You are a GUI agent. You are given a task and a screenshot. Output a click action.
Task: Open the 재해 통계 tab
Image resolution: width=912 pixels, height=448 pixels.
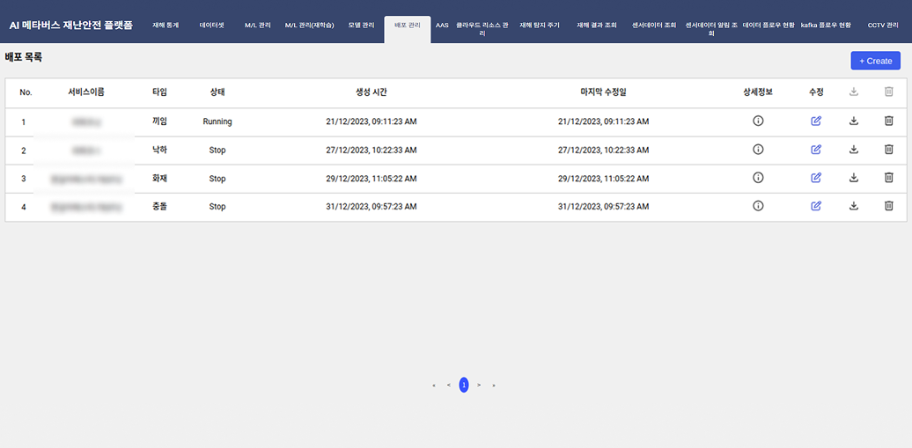click(165, 26)
